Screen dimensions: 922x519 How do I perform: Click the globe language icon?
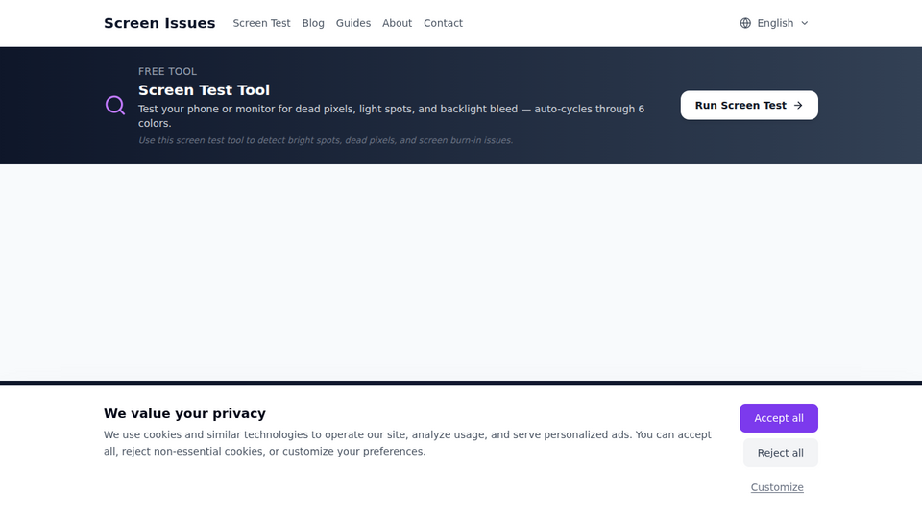tap(745, 23)
